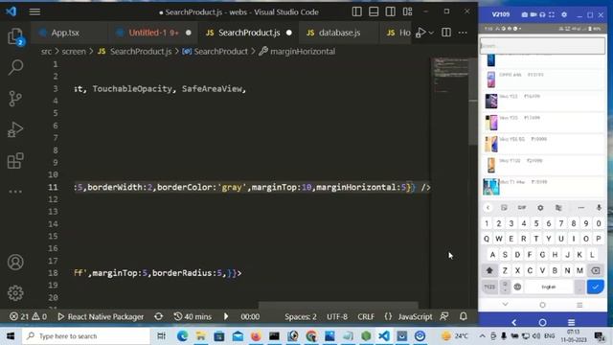
Task: Click the Run Code play icon
Action: (x=420, y=33)
